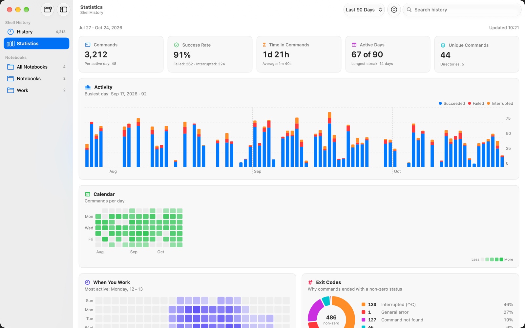Screen dimensions: 525x328
Task: Click the Work folder icon
Action: click(10, 90)
